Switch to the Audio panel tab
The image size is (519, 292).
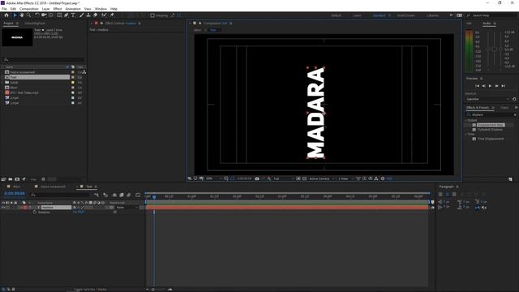[x=487, y=24]
